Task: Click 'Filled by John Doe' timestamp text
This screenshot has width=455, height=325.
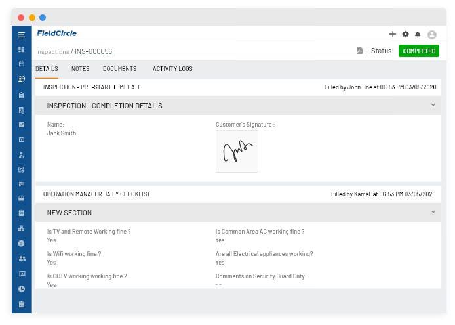Action: pyautogui.click(x=380, y=87)
